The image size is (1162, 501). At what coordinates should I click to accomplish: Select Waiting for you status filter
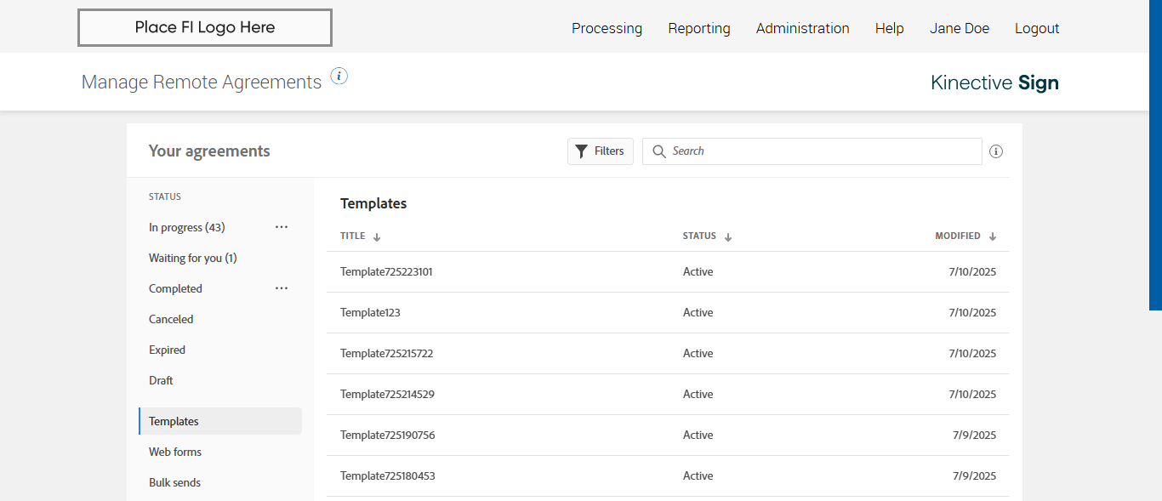pyautogui.click(x=192, y=258)
